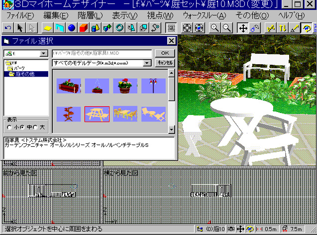Click the yellow diagonal arrow view tool
Image resolution: width=317 pixels, height=235 pixels.
pos(271,28)
